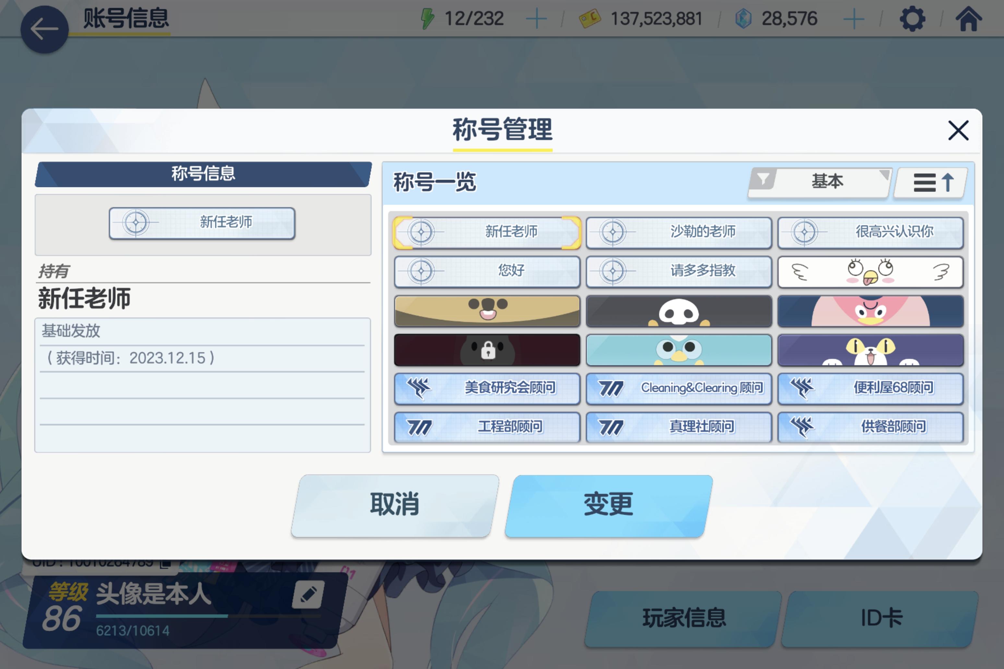Toggle sort order using the arrow button
The image size is (1004, 669).
tap(931, 182)
